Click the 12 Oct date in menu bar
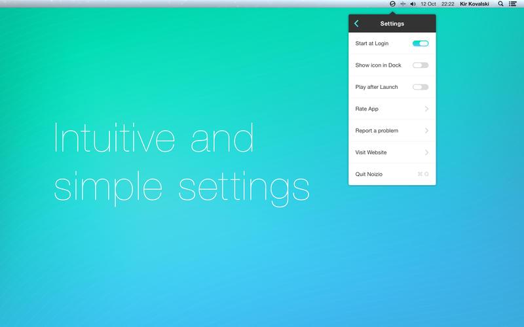The width and height of the screenshot is (524, 327). click(x=428, y=4)
